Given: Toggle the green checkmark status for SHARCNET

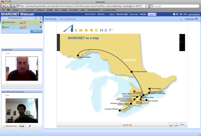Looking at the screenshot, I should pos(3,22).
